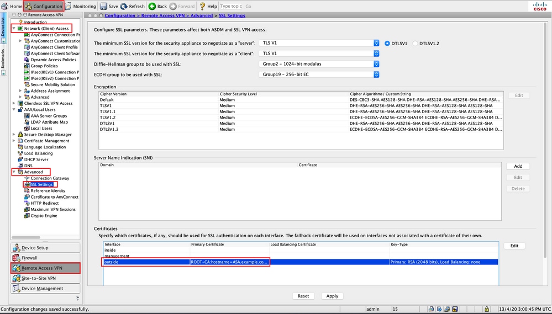This screenshot has height=314, width=552.
Task: Click the floppy save icon in status bar
Action: (455, 309)
